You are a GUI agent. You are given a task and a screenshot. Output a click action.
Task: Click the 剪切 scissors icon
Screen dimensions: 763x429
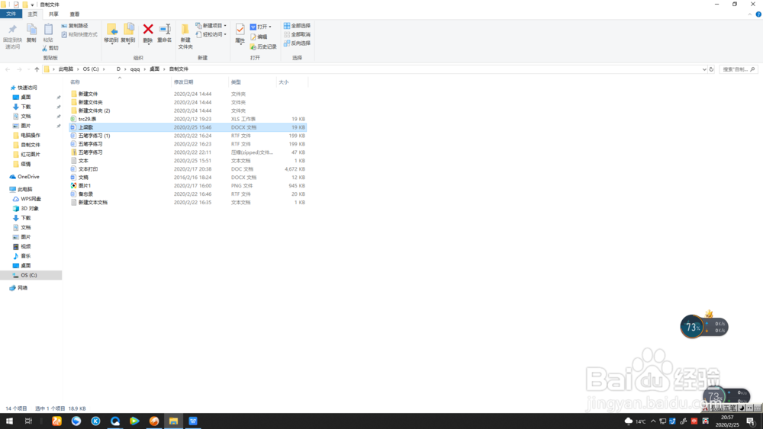[45, 48]
